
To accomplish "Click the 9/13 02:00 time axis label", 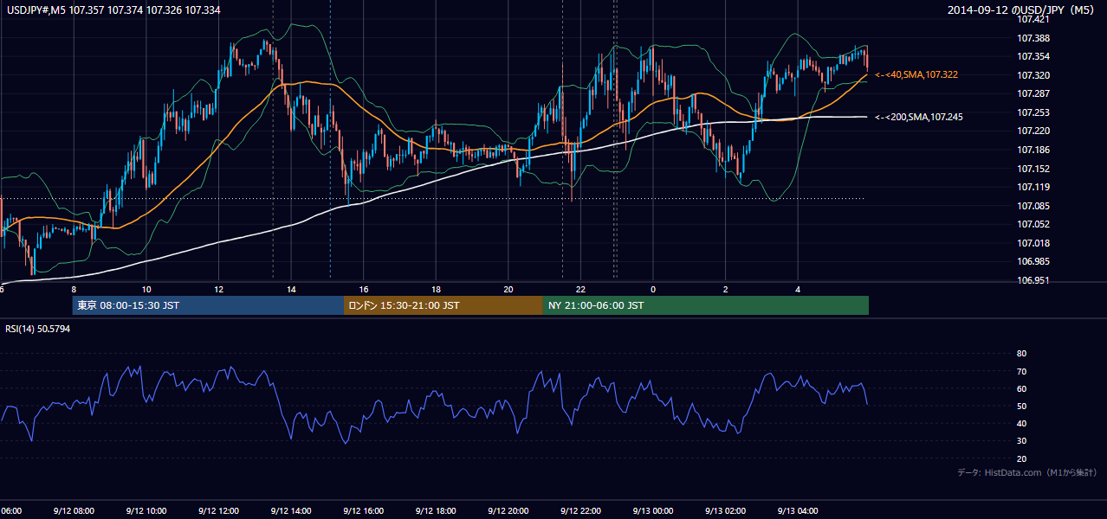I will (725, 511).
